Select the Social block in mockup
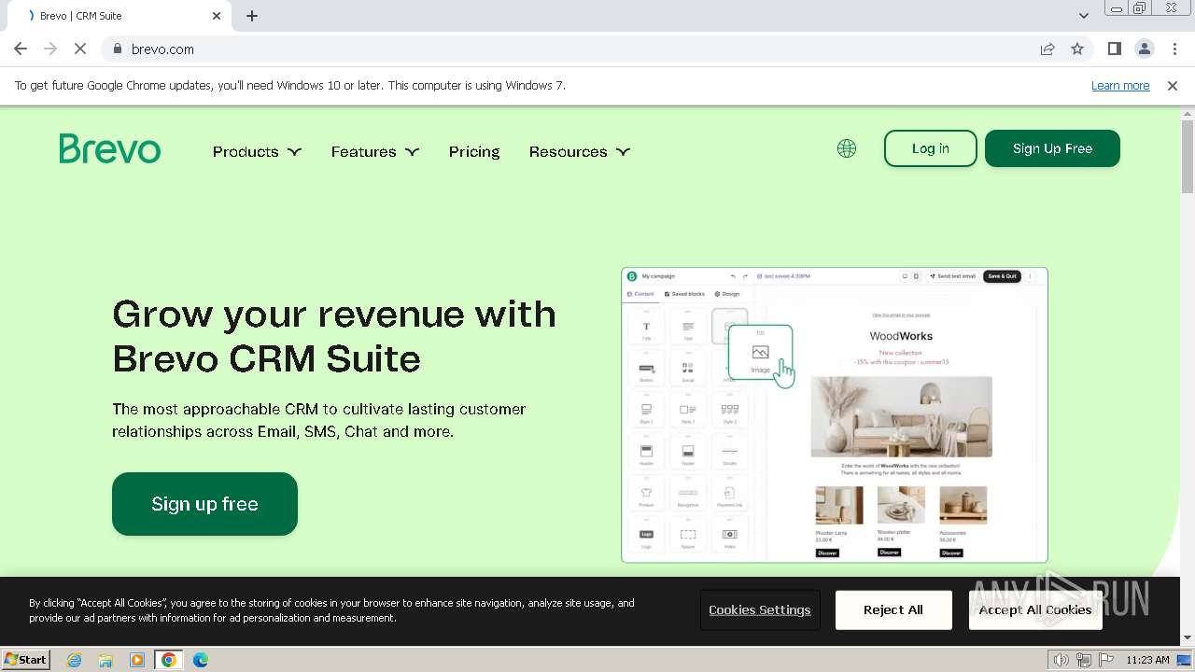 pyautogui.click(x=688, y=371)
